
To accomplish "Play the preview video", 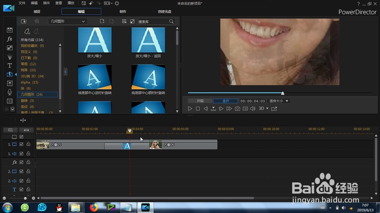I will click(x=190, y=108).
